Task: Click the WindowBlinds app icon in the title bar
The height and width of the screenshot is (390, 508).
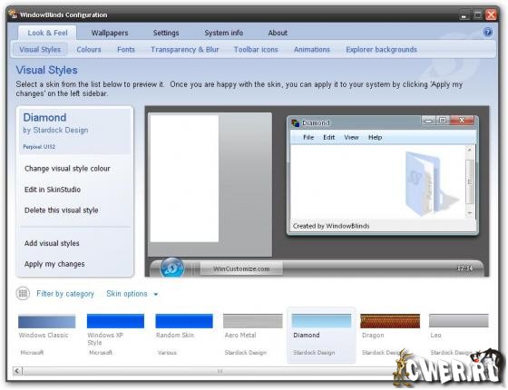Action: [x=13, y=15]
